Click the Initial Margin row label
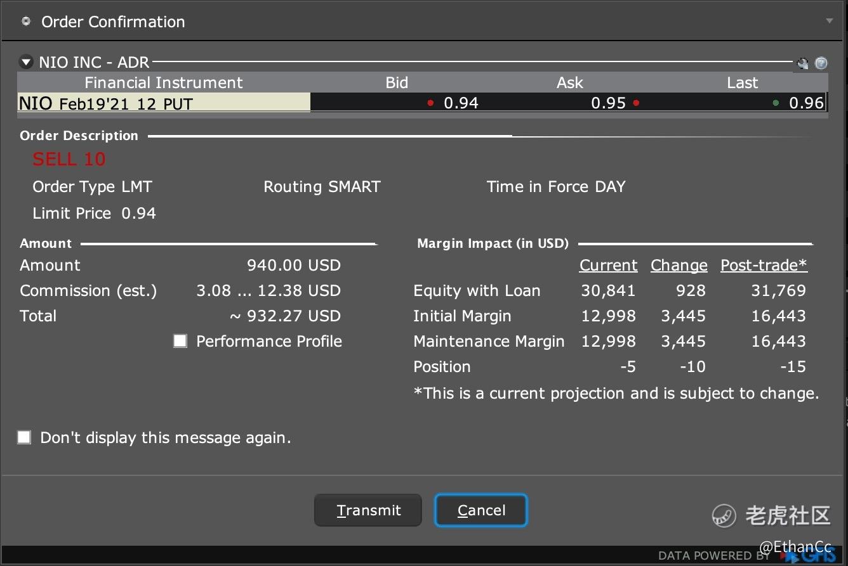 click(462, 316)
